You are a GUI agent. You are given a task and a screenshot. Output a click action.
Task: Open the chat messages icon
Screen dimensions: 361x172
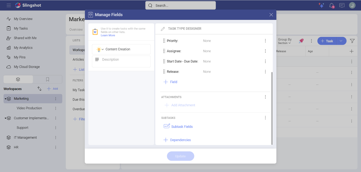342,5
